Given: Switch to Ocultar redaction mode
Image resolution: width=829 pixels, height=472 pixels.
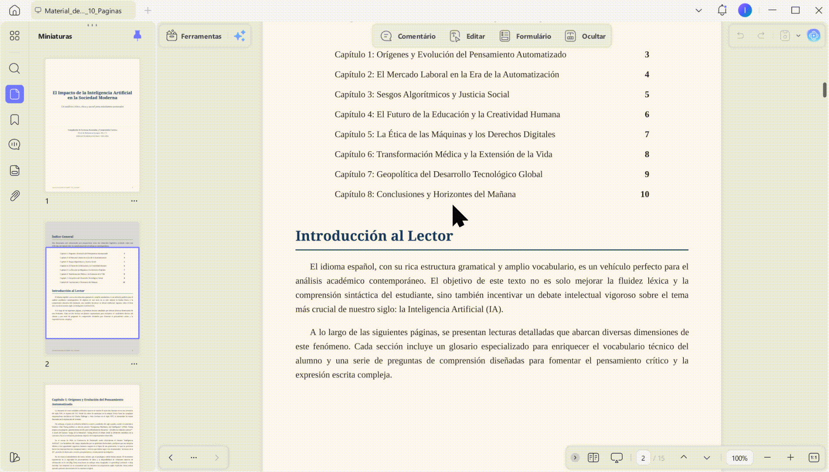Looking at the screenshot, I should point(585,36).
